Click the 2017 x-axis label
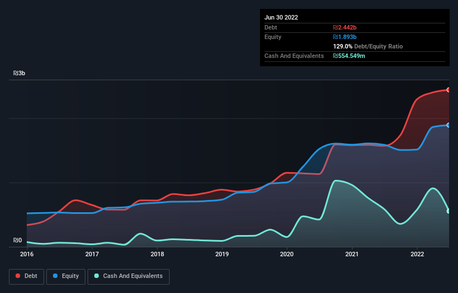 click(92, 254)
